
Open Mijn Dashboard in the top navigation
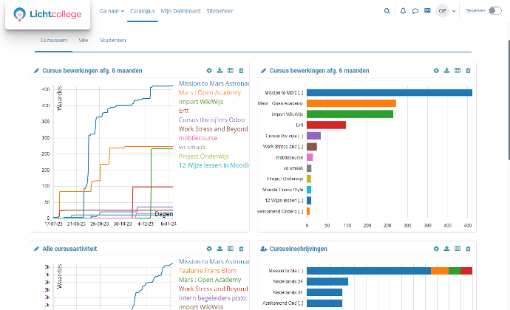180,11
